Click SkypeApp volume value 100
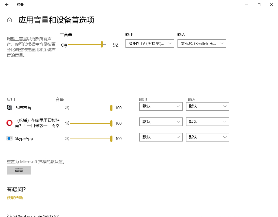This screenshot has height=217, width=278. 119,139
